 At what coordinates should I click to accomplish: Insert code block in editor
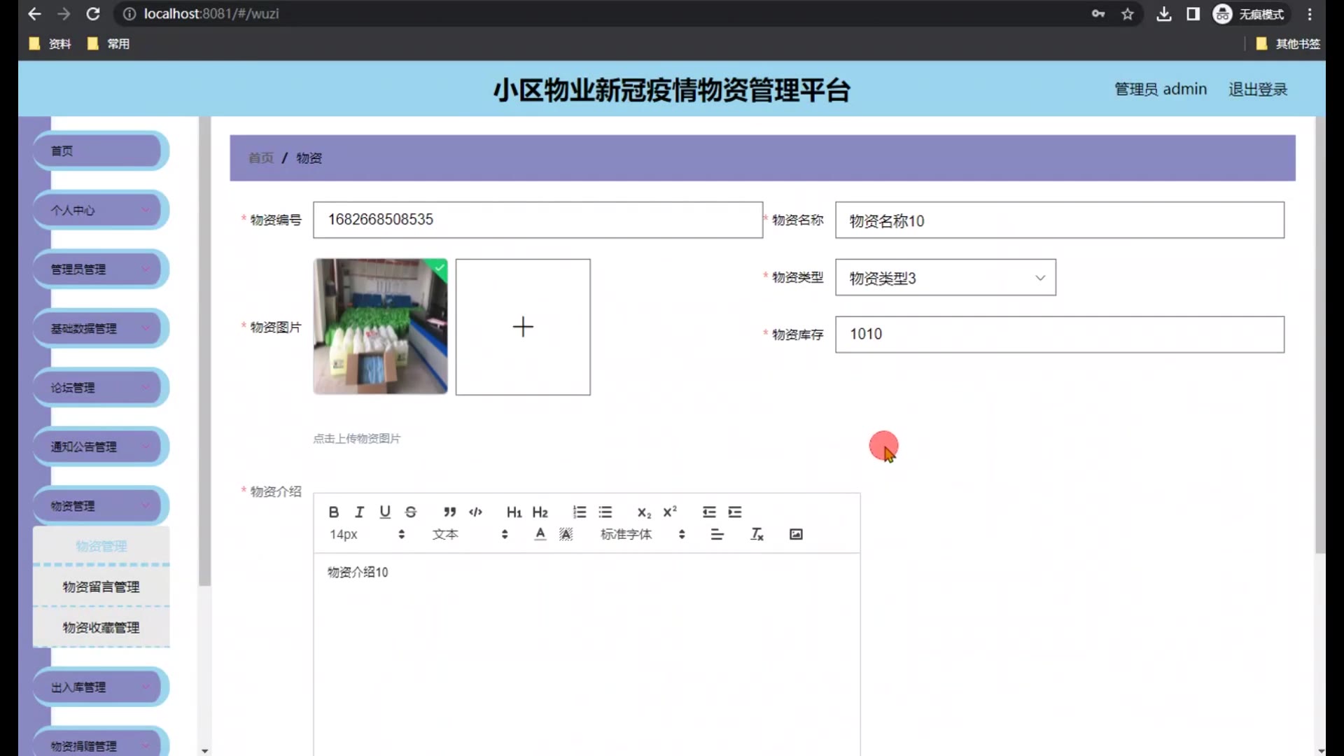[x=476, y=512]
